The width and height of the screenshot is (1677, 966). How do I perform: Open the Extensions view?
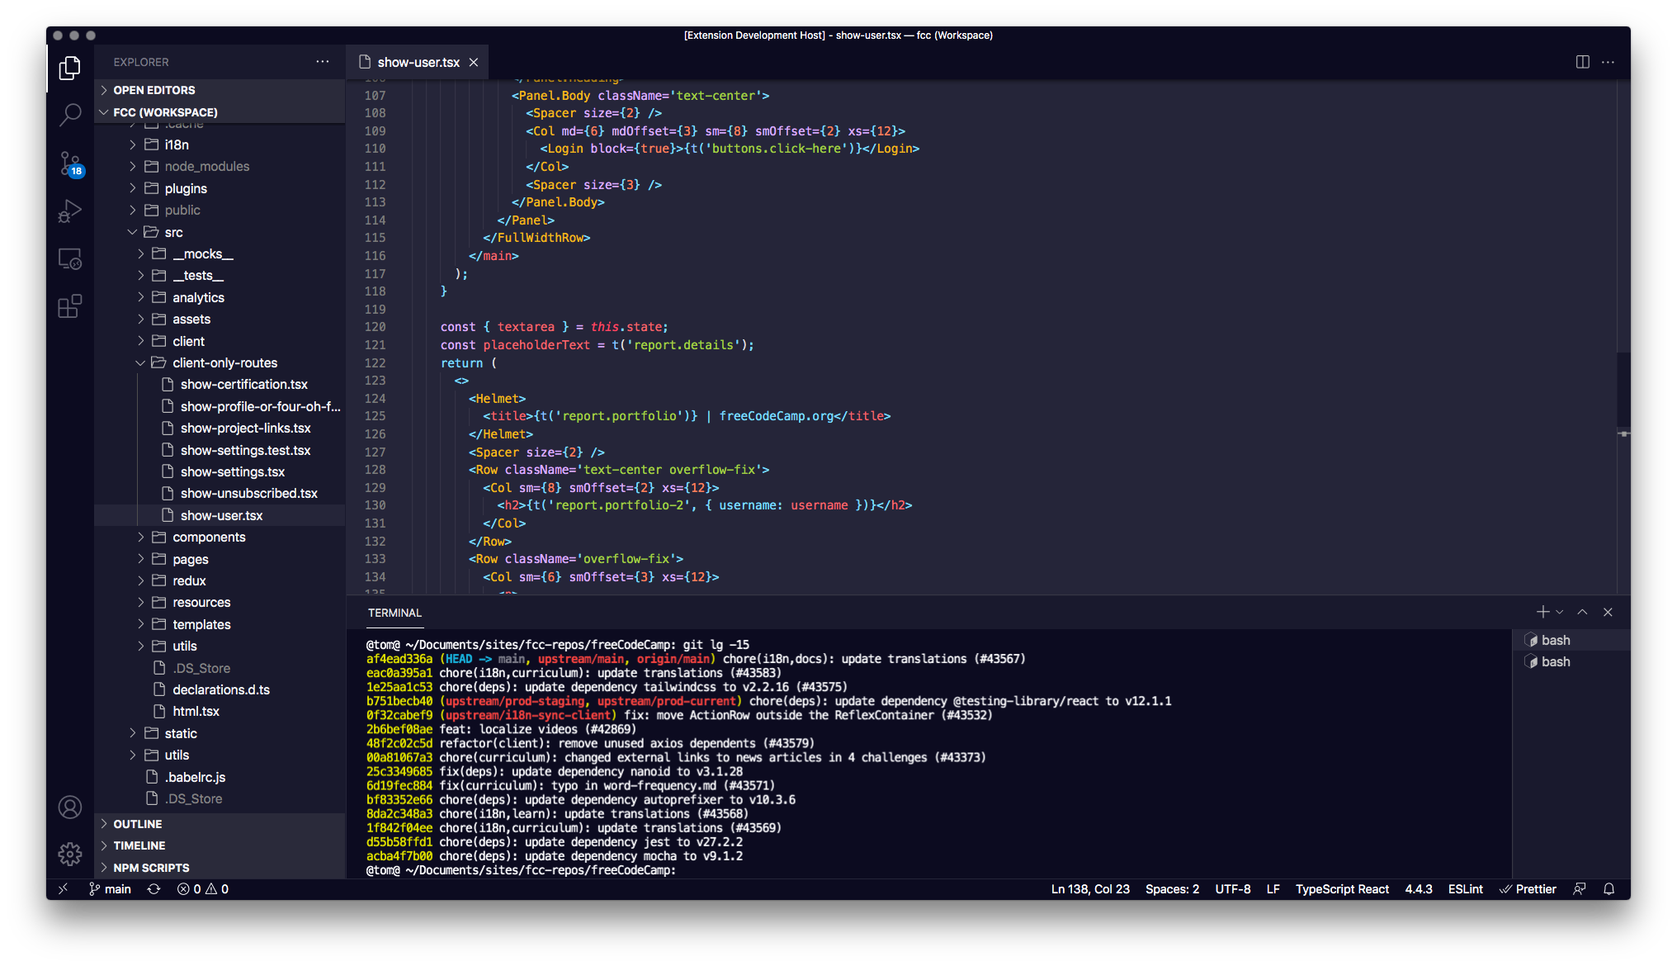tap(70, 306)
